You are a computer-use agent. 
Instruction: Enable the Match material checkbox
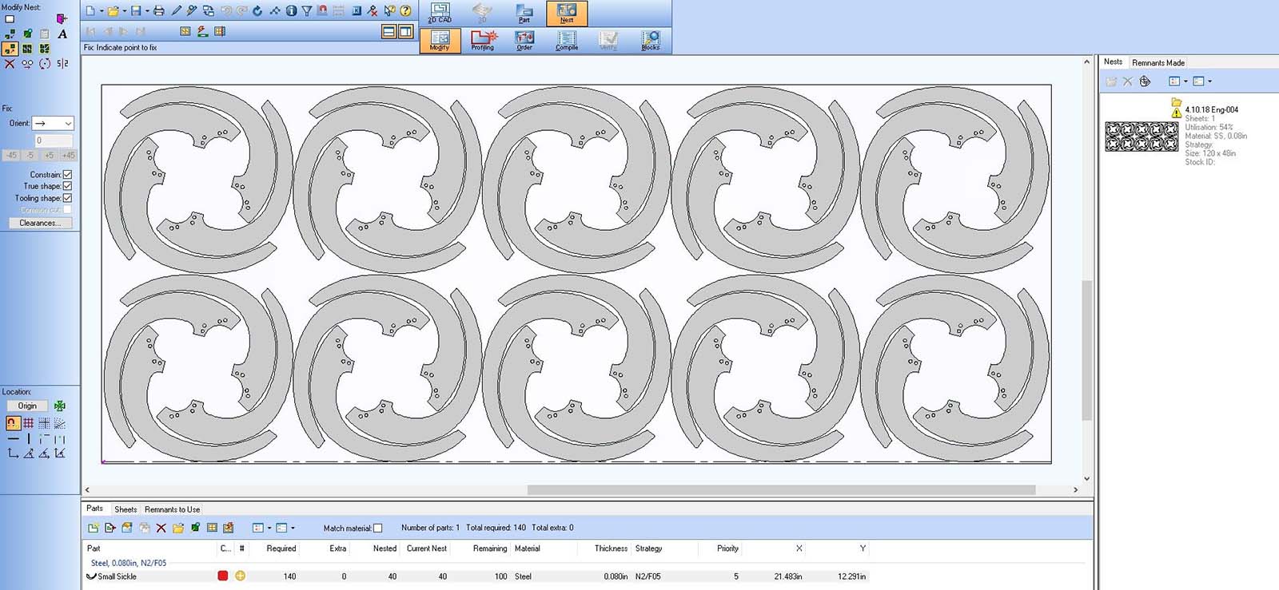[x=378, y=529]
